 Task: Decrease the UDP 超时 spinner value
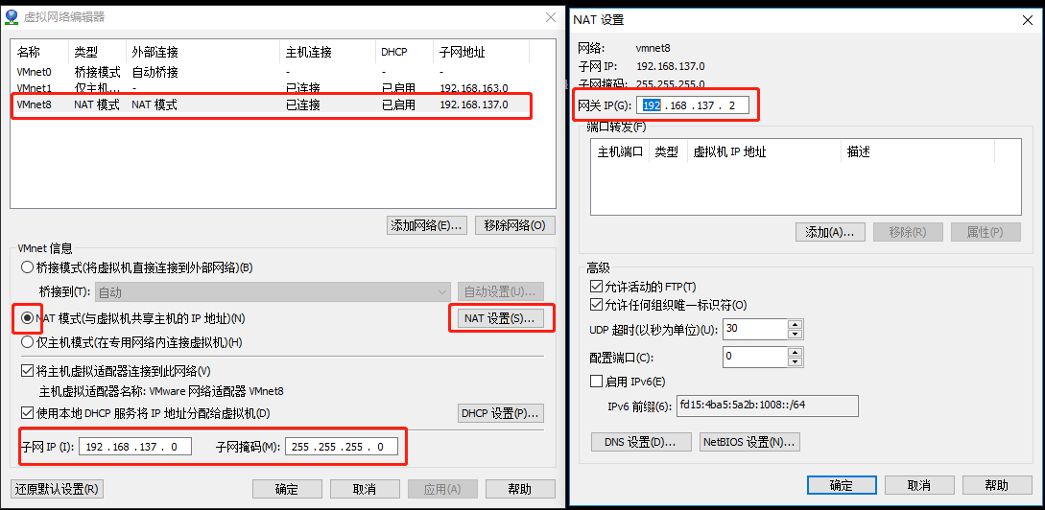794,334
